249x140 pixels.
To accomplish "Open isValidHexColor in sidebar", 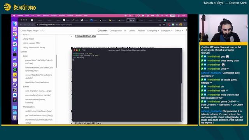I will [x=37, y=82].
